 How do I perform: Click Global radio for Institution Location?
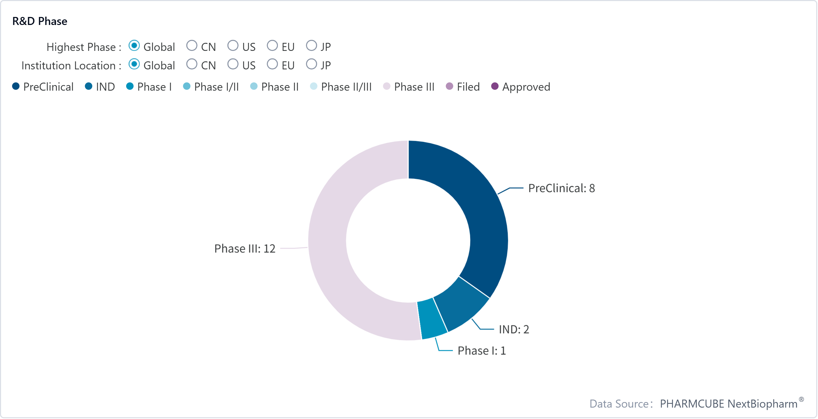tap(134, 64)
